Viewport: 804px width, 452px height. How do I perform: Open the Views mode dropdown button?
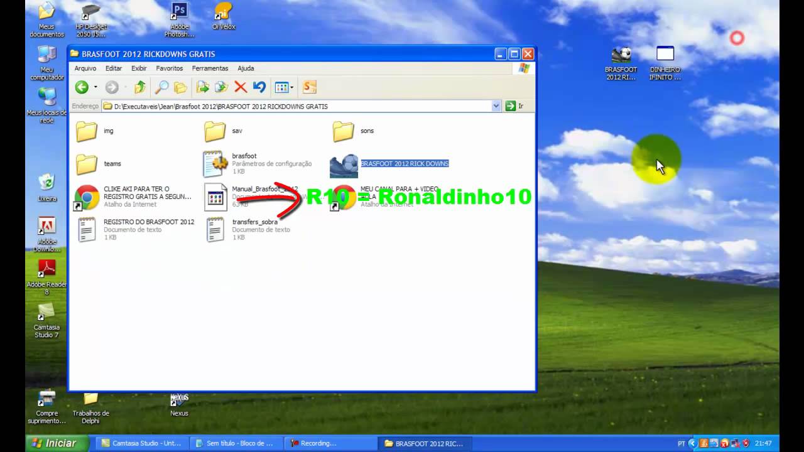(284, 87)
